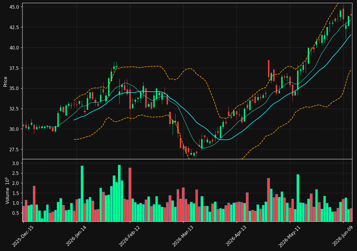The width and height of the screenshot is (357, 251).
Task: Click the 30.0 price axis label
Action: (14, 129)
